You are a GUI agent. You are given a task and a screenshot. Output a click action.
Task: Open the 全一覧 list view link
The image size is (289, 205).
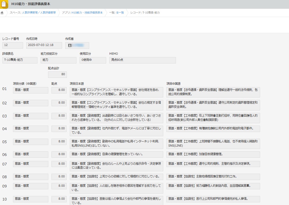[x=120, y=12]
